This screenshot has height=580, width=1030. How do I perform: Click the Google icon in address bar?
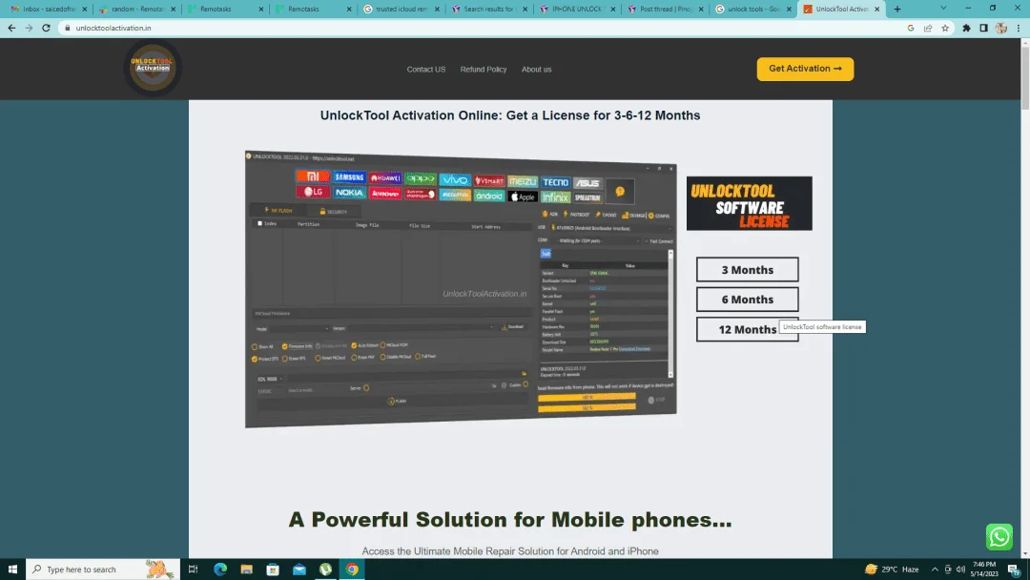(x=911, y=29)
